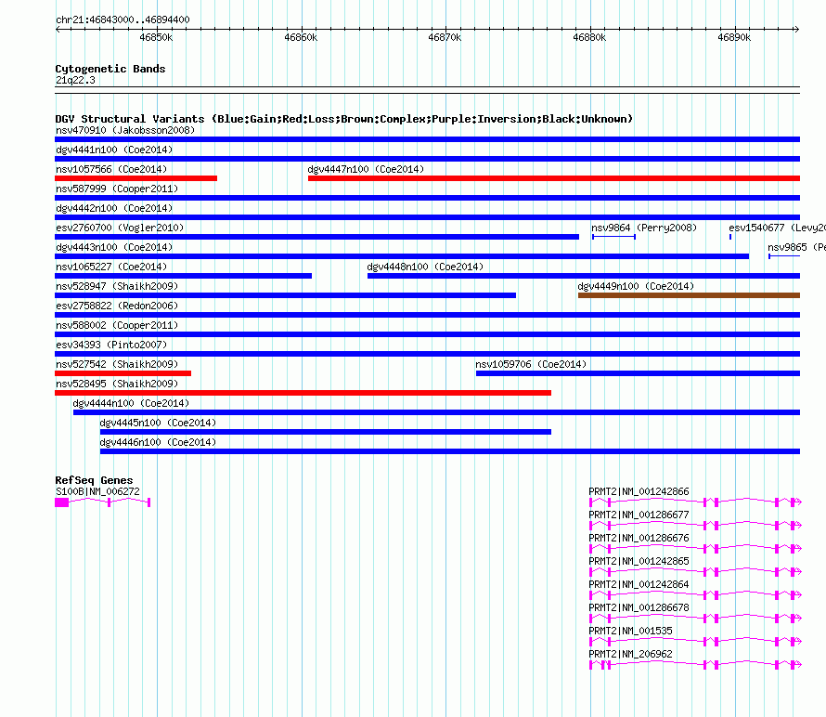Open esv2760700 (Vogler2010) variant
826x717 pixels.
point(316,237)
